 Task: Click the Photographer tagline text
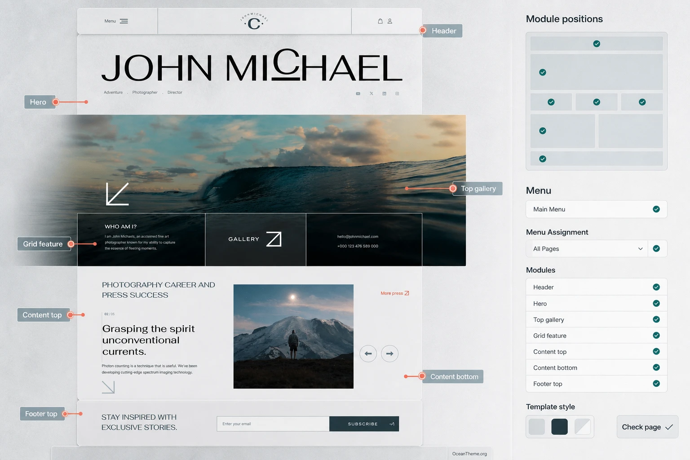[145, 93]
